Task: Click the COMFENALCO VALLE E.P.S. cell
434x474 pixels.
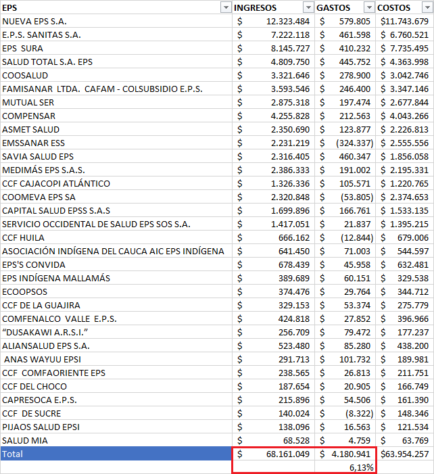Action: click(116, 318)
